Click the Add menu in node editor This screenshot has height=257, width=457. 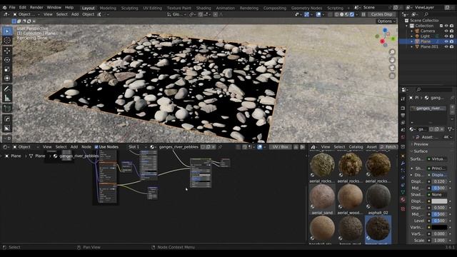[x=74, y=147]
